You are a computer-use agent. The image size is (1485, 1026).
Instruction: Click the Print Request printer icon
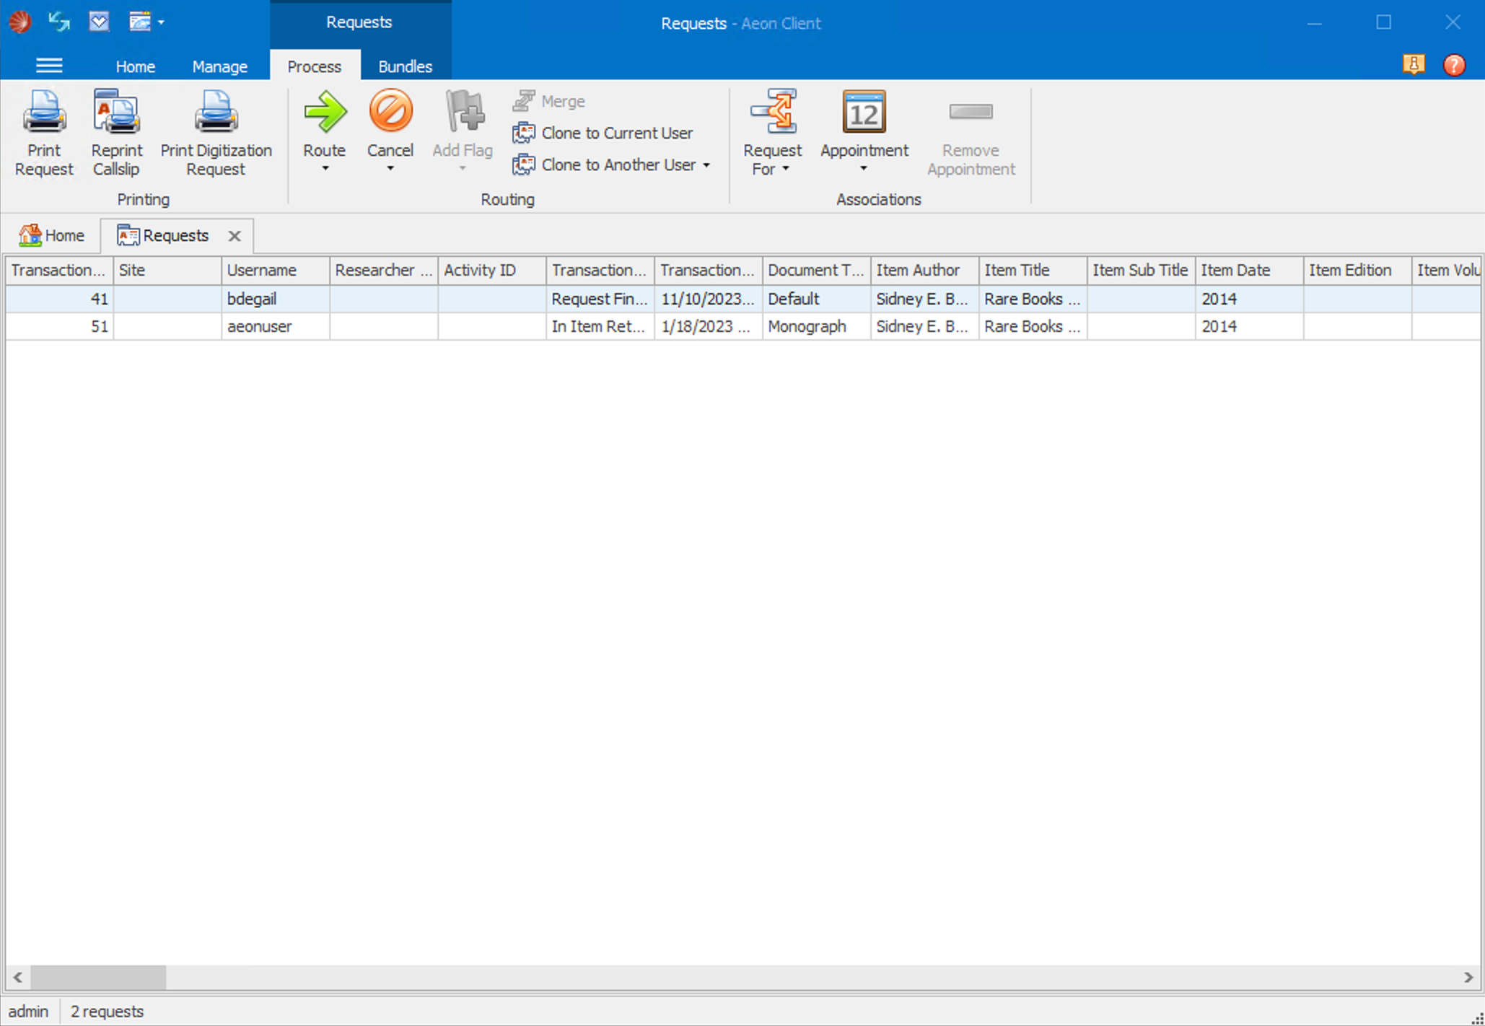click(x=44, y=113)
